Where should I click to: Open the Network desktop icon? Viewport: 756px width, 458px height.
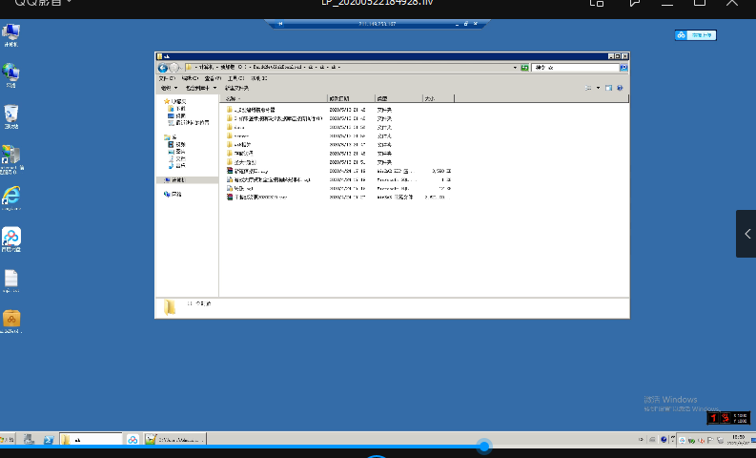pos(11,73)
